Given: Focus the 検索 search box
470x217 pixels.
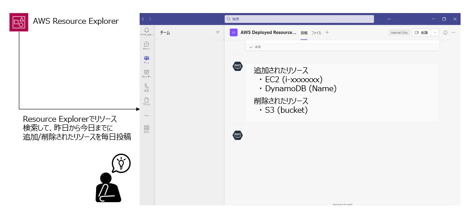Looking at the screenshot, I should [299, 19].
